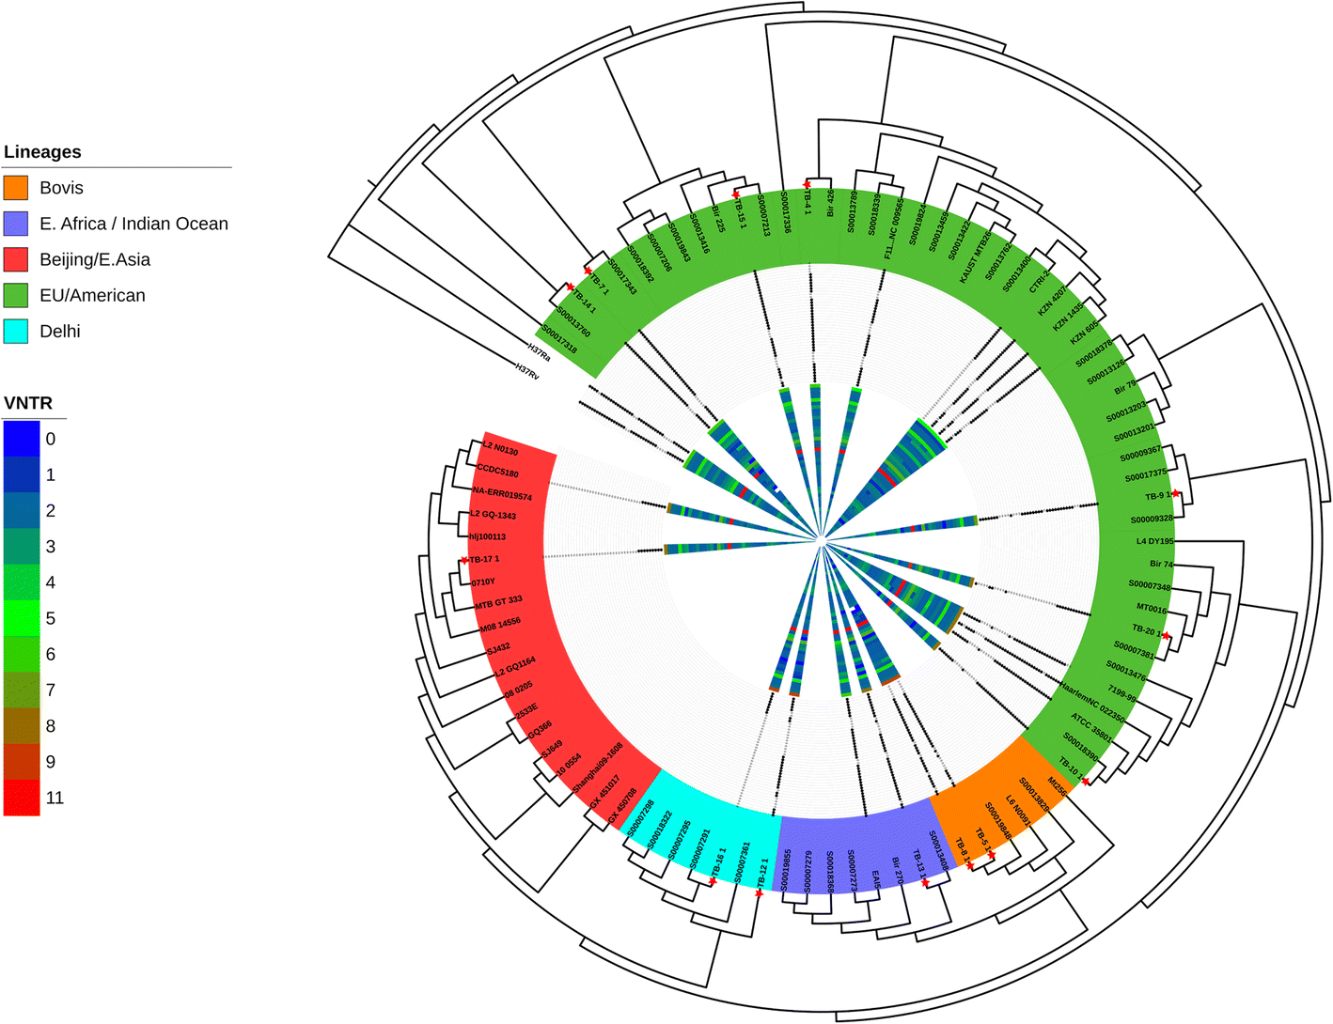Click the S00007348 strain label

[x=1150, y=586]
